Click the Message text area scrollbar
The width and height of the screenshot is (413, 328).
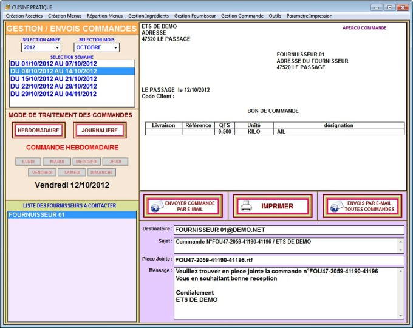400,293
